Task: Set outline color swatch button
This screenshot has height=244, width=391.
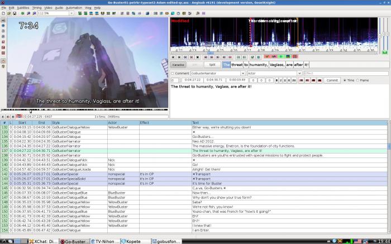Action: pyautogui.click(x=313, y=80)
